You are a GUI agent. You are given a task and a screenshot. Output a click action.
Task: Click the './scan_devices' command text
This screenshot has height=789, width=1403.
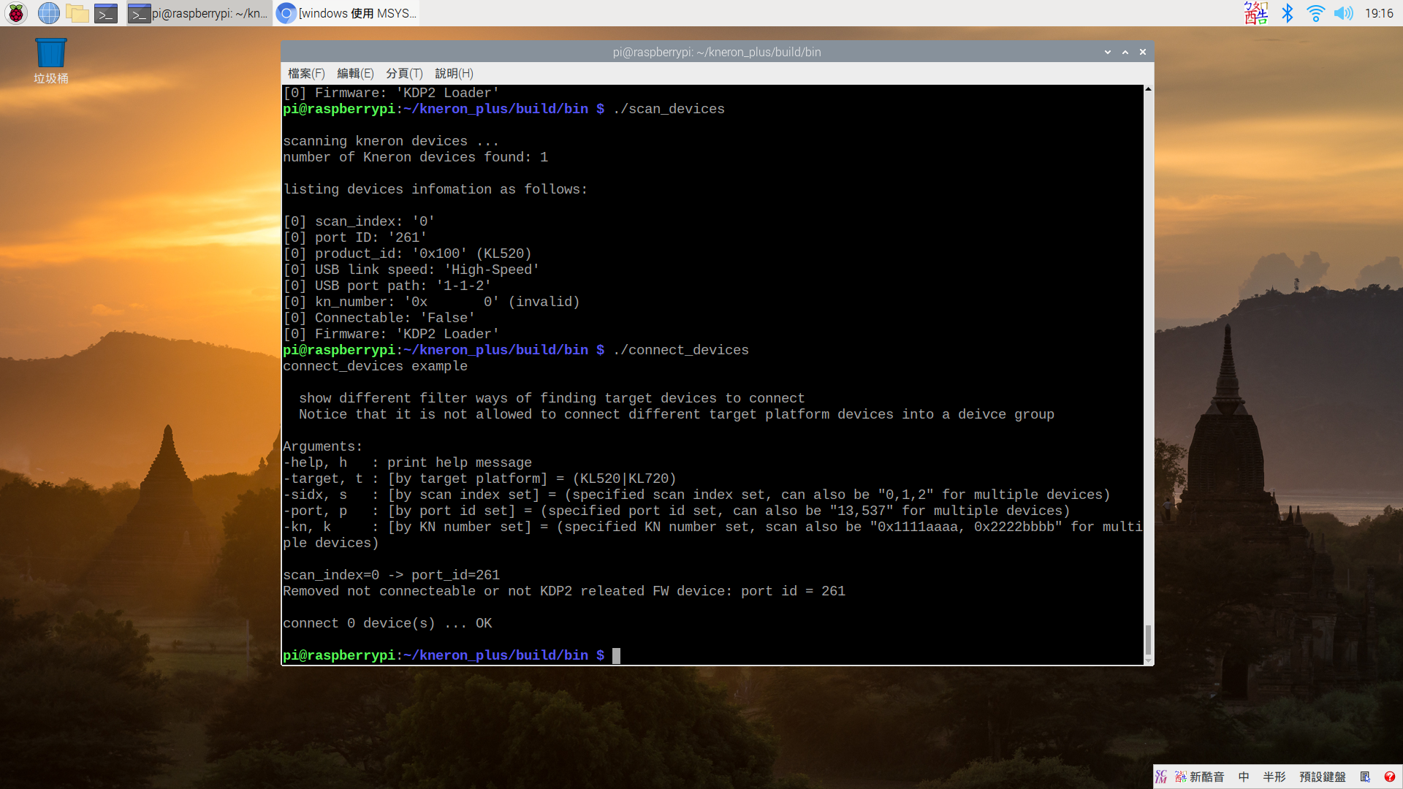pyautogui.click(x=669, y=109)
